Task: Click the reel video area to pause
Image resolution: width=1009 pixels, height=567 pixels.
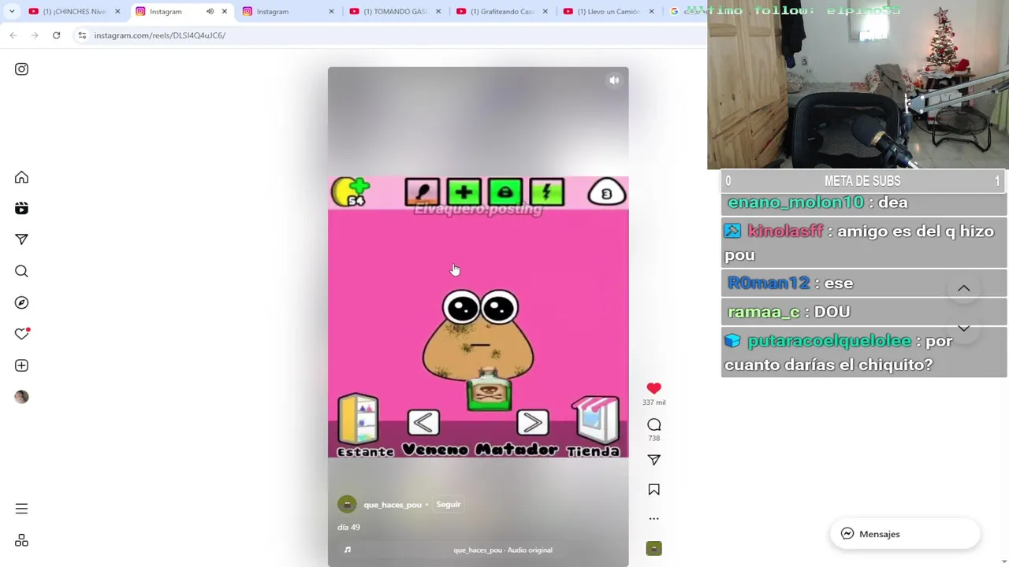Action: pos(478,315)
